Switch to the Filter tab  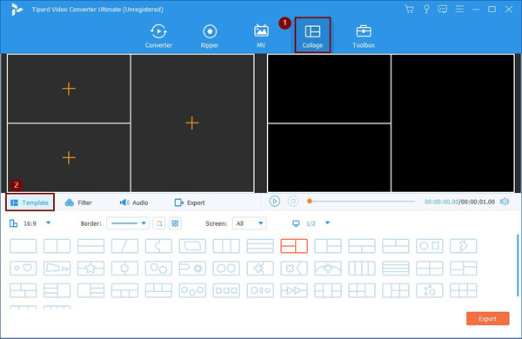[78, 203]
